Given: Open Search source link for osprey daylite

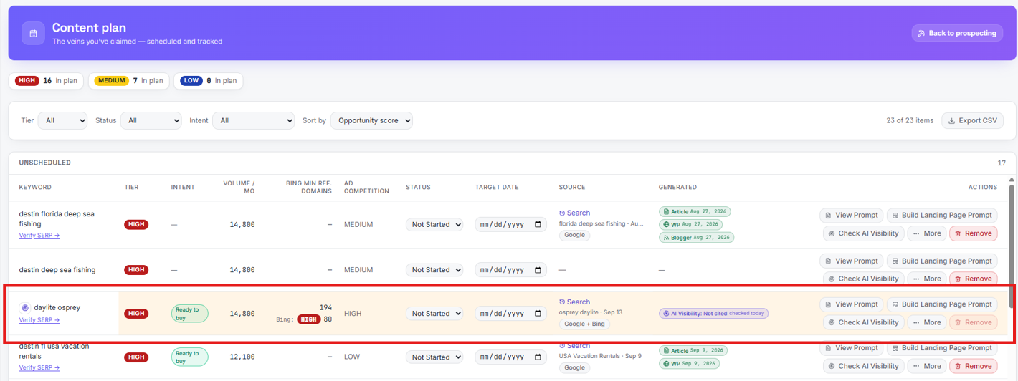Looking at the screenshot, I should pos(575,302).
